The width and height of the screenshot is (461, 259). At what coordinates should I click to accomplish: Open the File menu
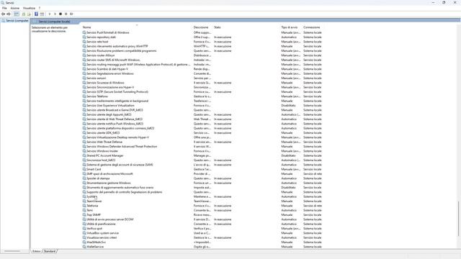pyautogui.click(x=4, y=8)
